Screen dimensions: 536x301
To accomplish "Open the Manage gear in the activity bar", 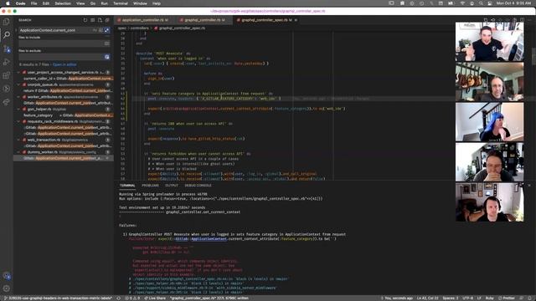I will click(x=6, y=288).
